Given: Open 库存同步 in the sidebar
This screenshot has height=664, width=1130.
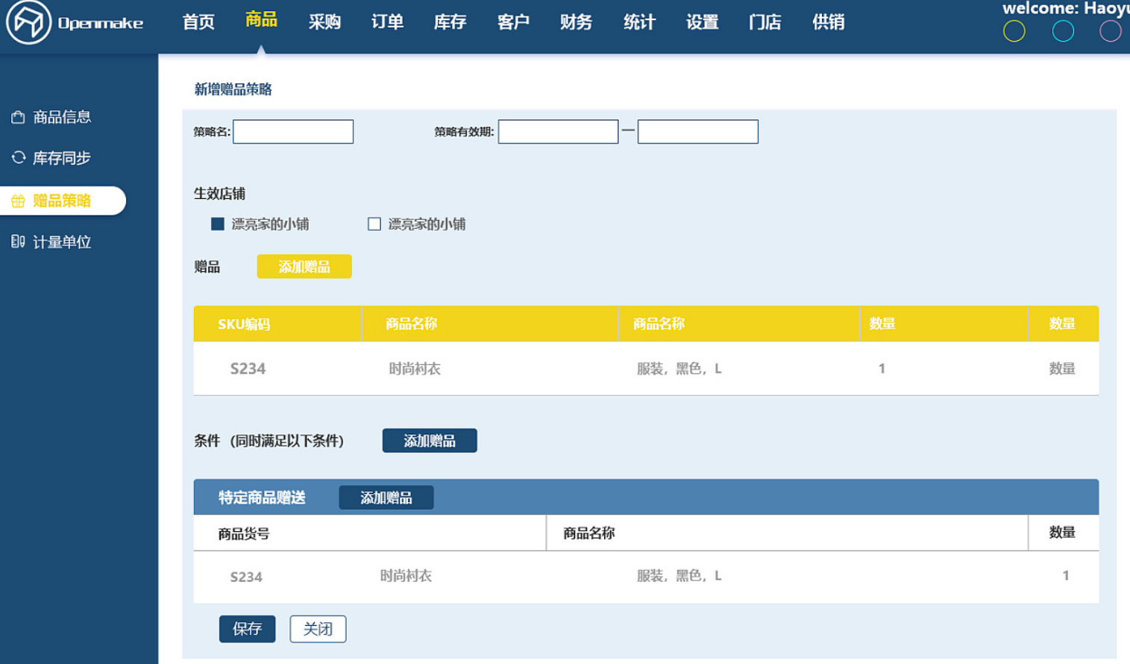Looking at the screenshot, I should click(x=62, y=158).
